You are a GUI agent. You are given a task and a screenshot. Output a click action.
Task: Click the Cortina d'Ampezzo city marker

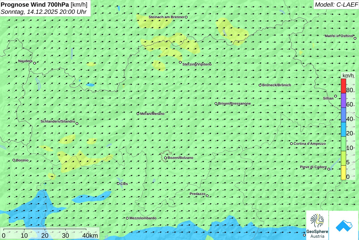[291, 144]
